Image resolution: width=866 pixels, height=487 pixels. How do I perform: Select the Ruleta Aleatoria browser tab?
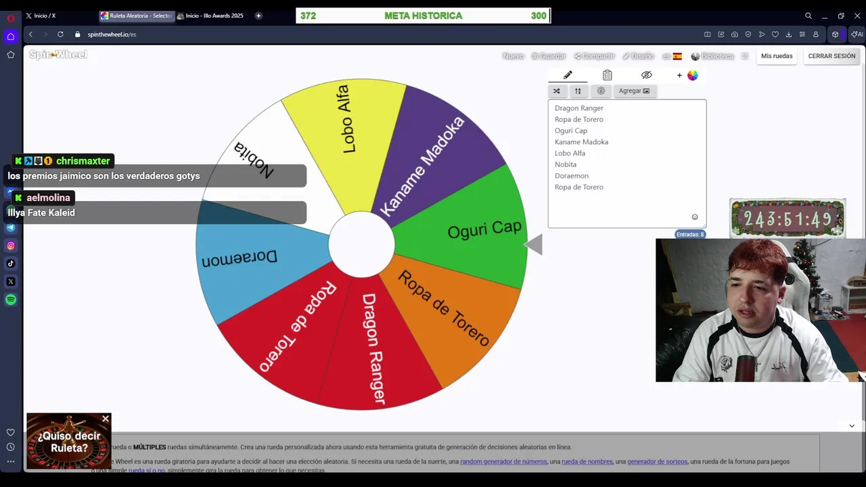136,16
